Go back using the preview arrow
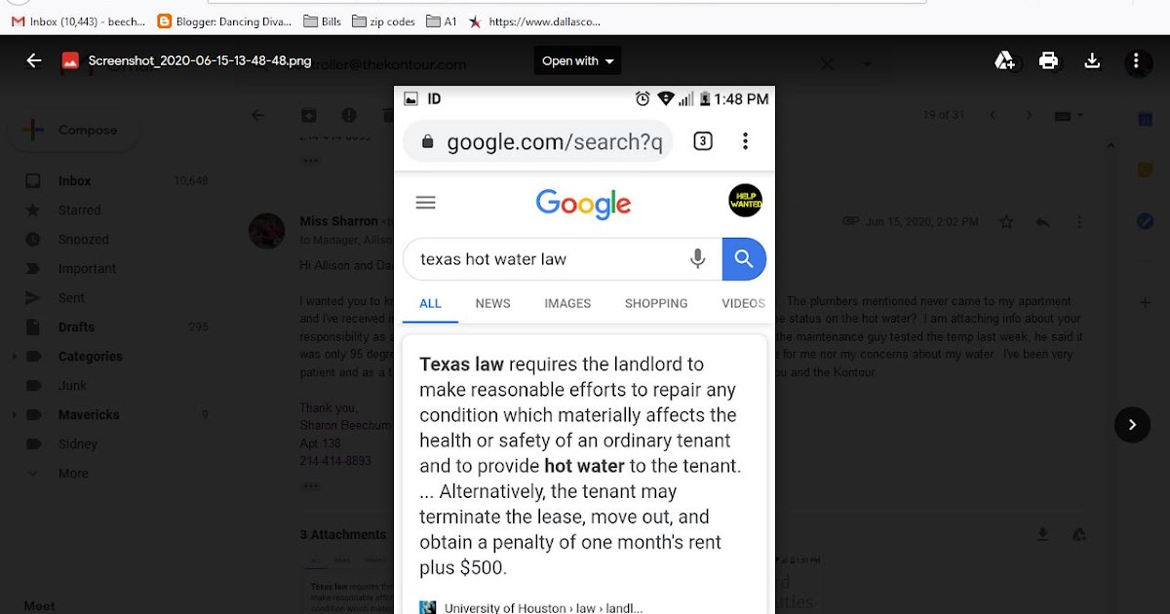 (x=34, y=60)
